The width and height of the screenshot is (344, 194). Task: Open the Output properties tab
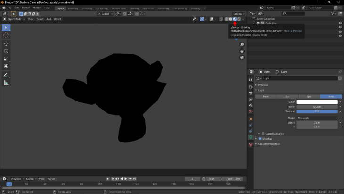[251, 93]
